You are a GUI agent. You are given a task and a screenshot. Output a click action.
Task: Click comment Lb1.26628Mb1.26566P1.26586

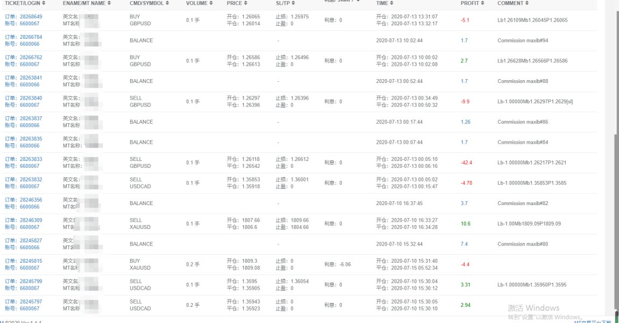coord(532,61)
